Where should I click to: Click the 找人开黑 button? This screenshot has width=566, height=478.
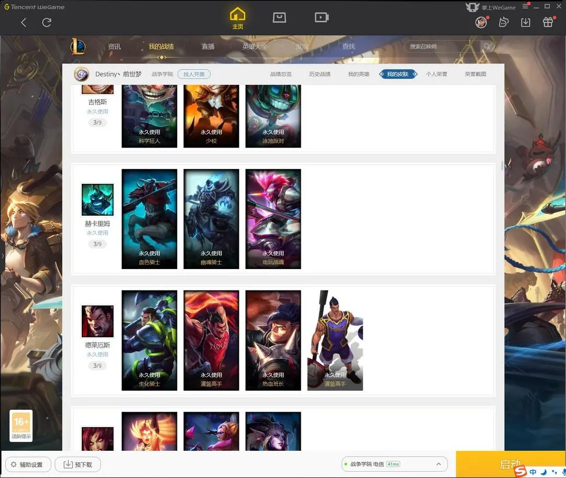[194, 74]
